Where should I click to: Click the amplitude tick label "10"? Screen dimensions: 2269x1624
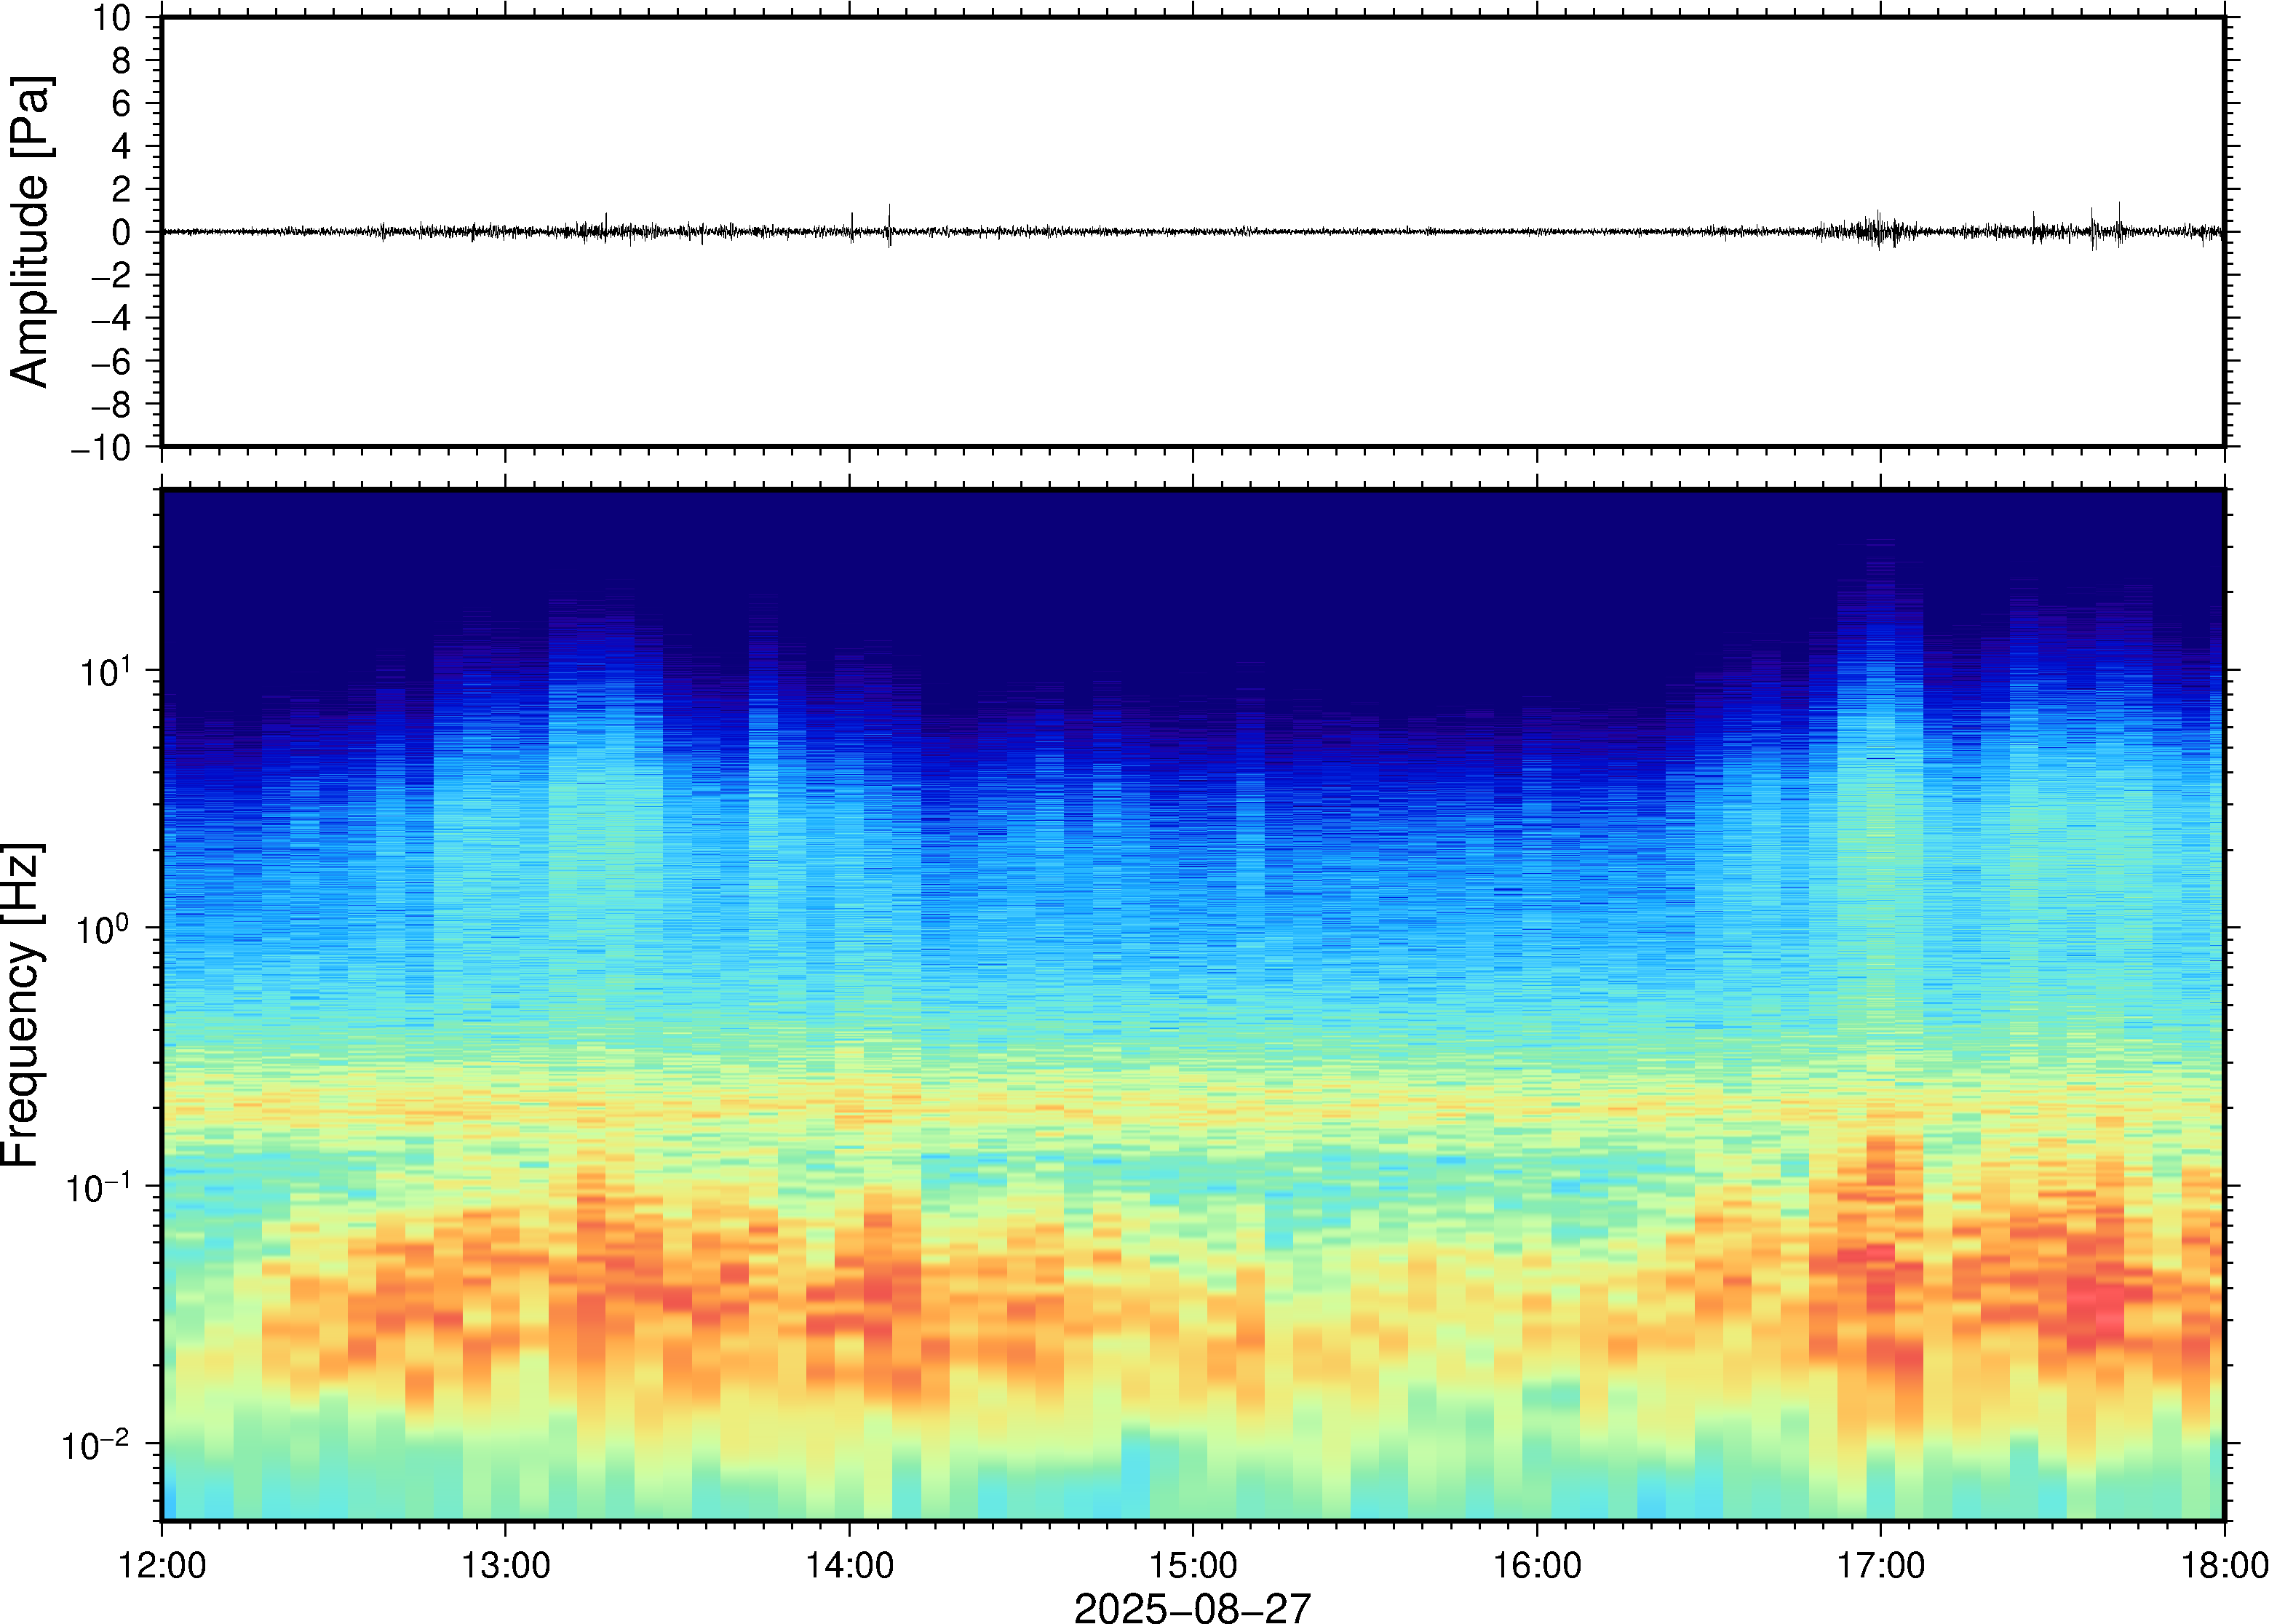(112, 18)
